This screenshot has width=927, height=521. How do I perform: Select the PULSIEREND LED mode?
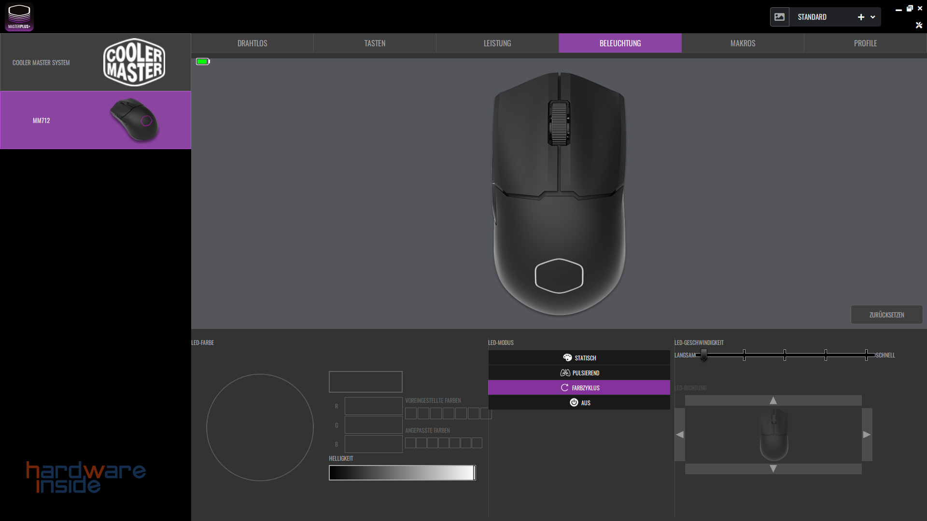tap(579, 372)
